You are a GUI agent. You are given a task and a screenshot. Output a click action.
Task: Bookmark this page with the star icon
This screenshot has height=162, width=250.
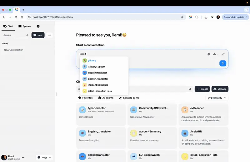coord(182,17)
